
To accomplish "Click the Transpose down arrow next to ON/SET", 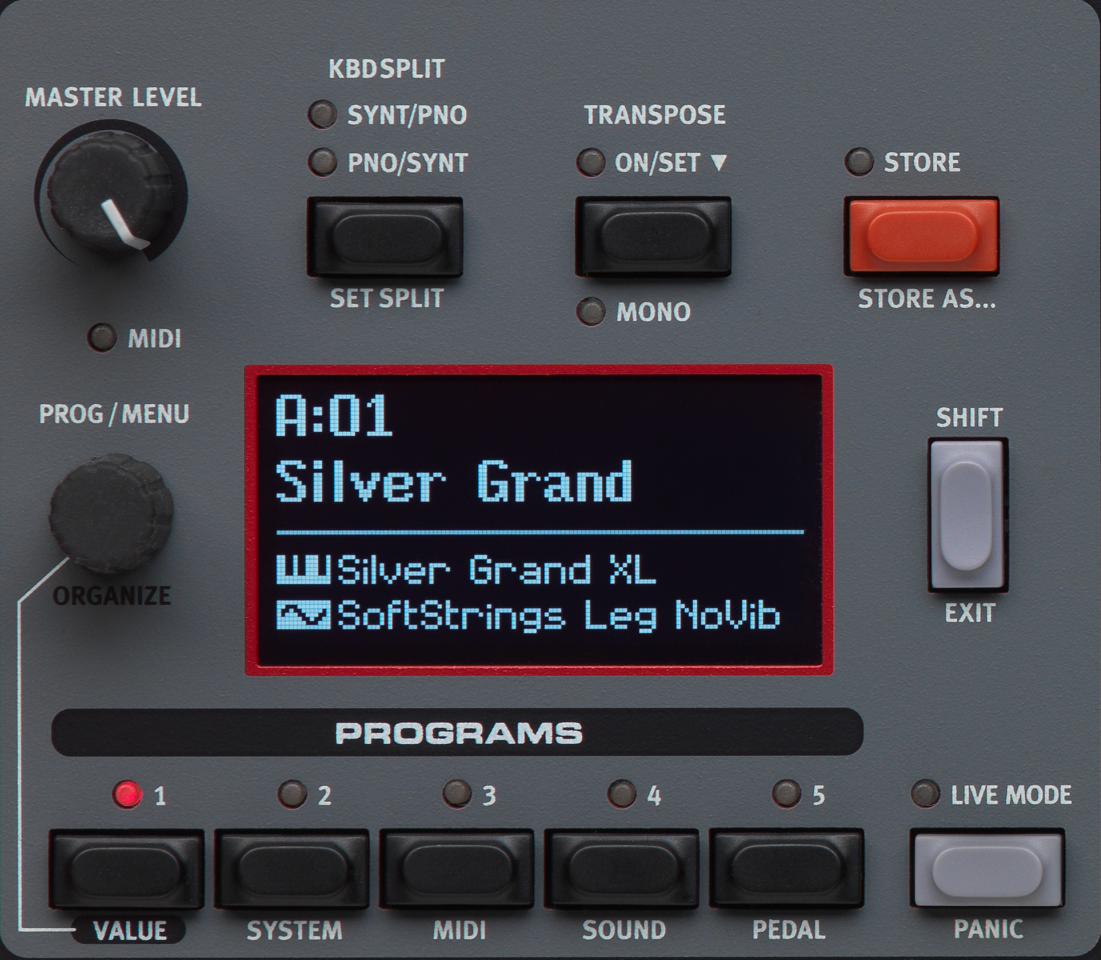I will pos(718,163).
